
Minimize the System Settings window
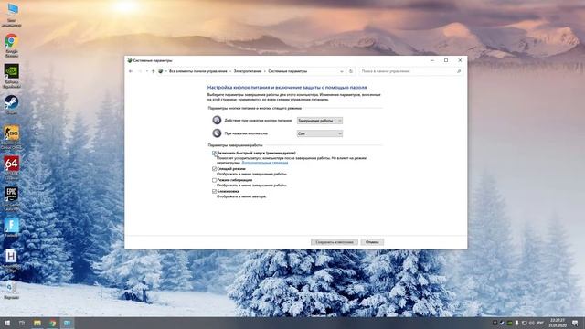click(432, 60)
